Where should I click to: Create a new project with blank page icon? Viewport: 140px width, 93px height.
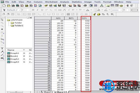(x=4, y=6)
